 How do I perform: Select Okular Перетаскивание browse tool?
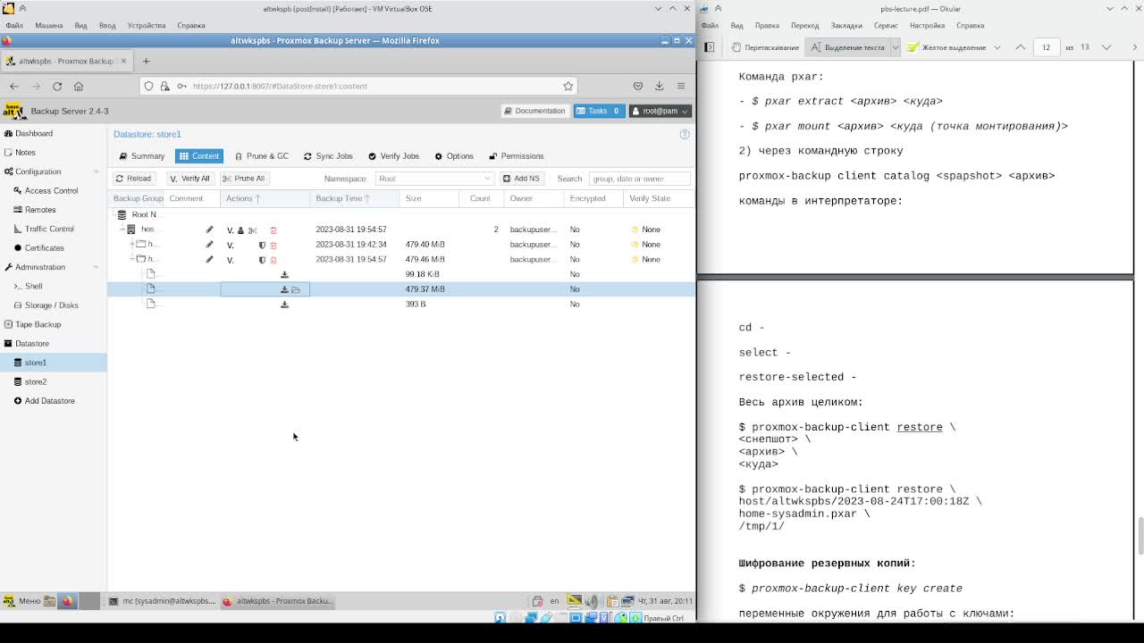click(x=765, y=47)
